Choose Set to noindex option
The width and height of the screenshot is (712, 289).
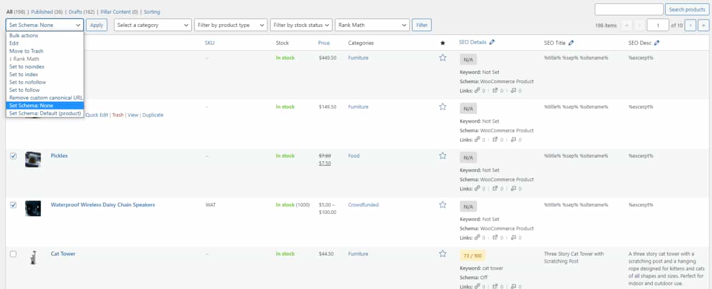point(45,67)
